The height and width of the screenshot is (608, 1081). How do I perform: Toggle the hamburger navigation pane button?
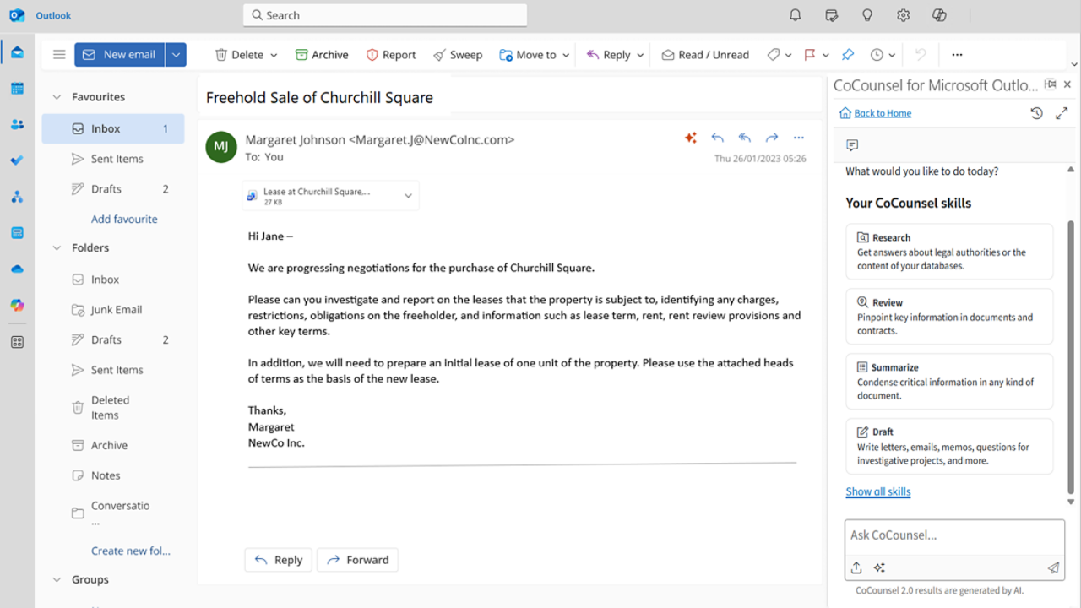59,55
